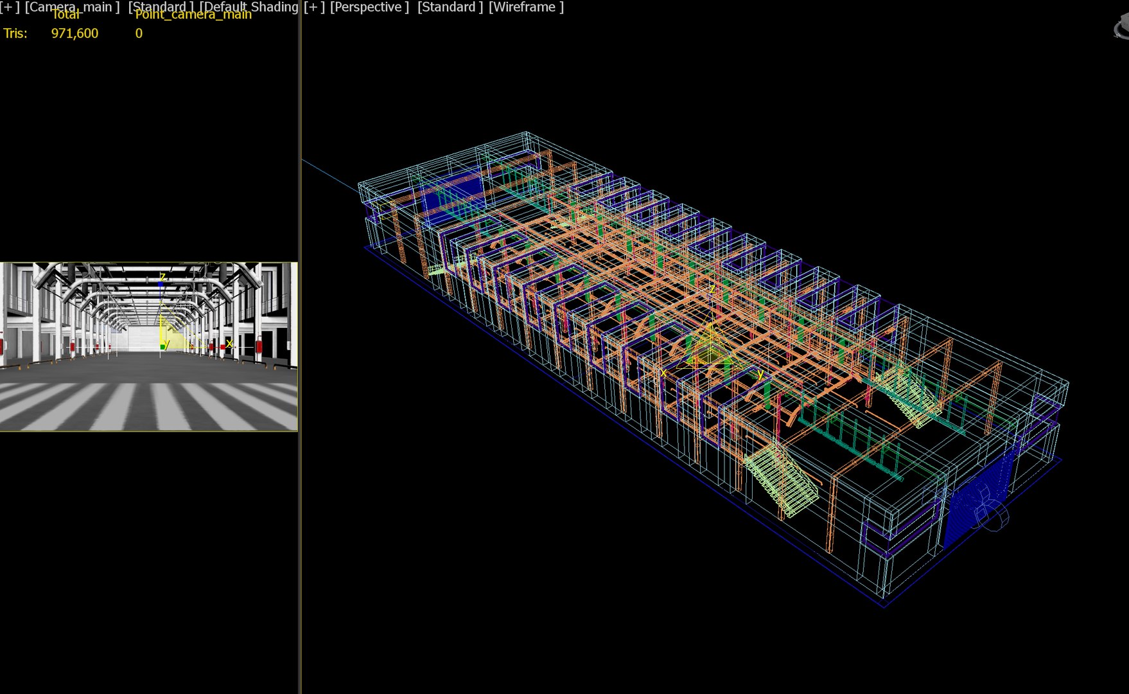The image size is (1129, 694).
Task: Open the [Perspective] view label menu
Action: pos(369,7)
